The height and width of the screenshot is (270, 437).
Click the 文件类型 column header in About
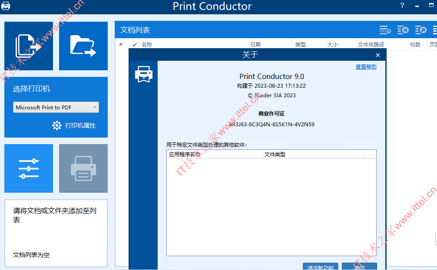[314, 155]
